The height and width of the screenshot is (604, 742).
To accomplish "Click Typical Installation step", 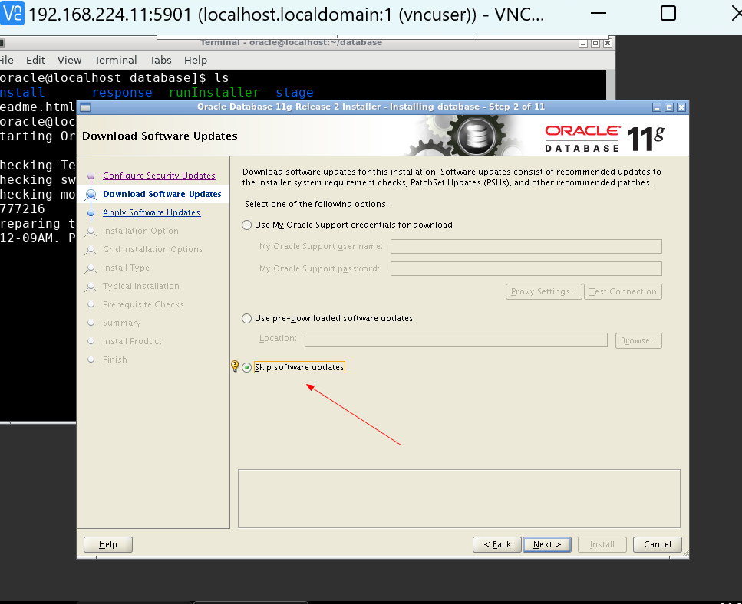I will pos(141,287).
